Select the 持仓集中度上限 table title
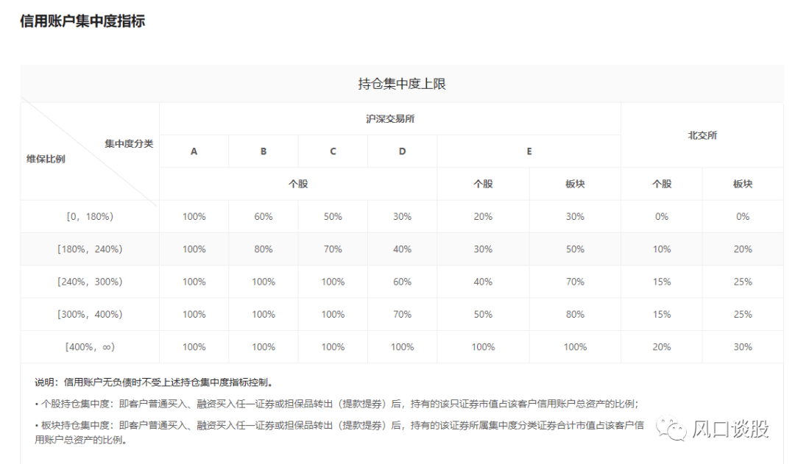The width and height of the screenshot is (795, 464). point(401,84)
